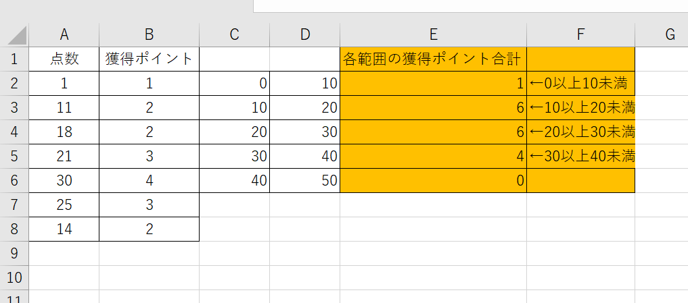Image resolution: width=688 pixels, height=303 pixels.
Task: Select the orange cell showing 0
Action: pos(433,180)
